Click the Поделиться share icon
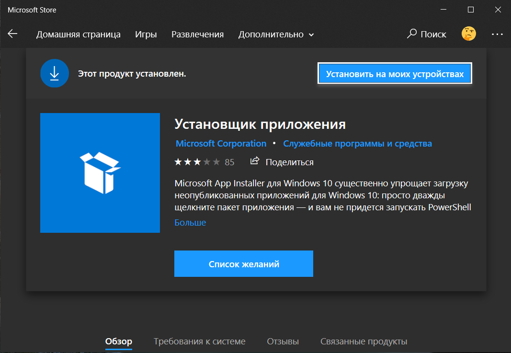The height and width of the screenshot is (353, 511). point(254,161)
